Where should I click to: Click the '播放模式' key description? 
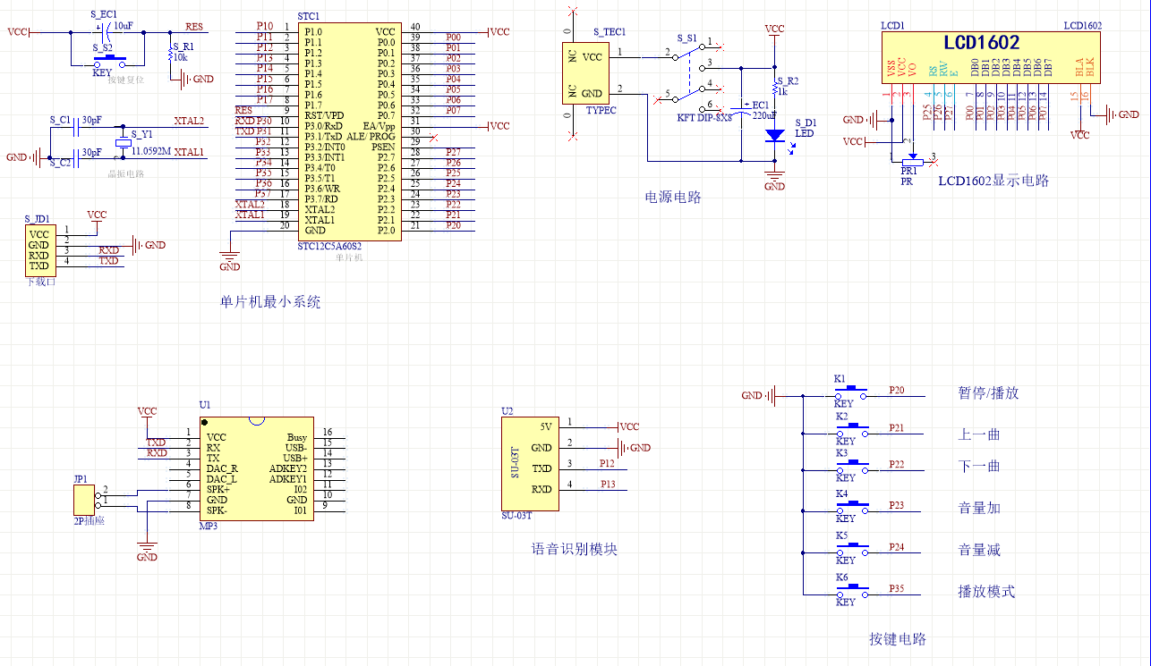tap(986, 592)
